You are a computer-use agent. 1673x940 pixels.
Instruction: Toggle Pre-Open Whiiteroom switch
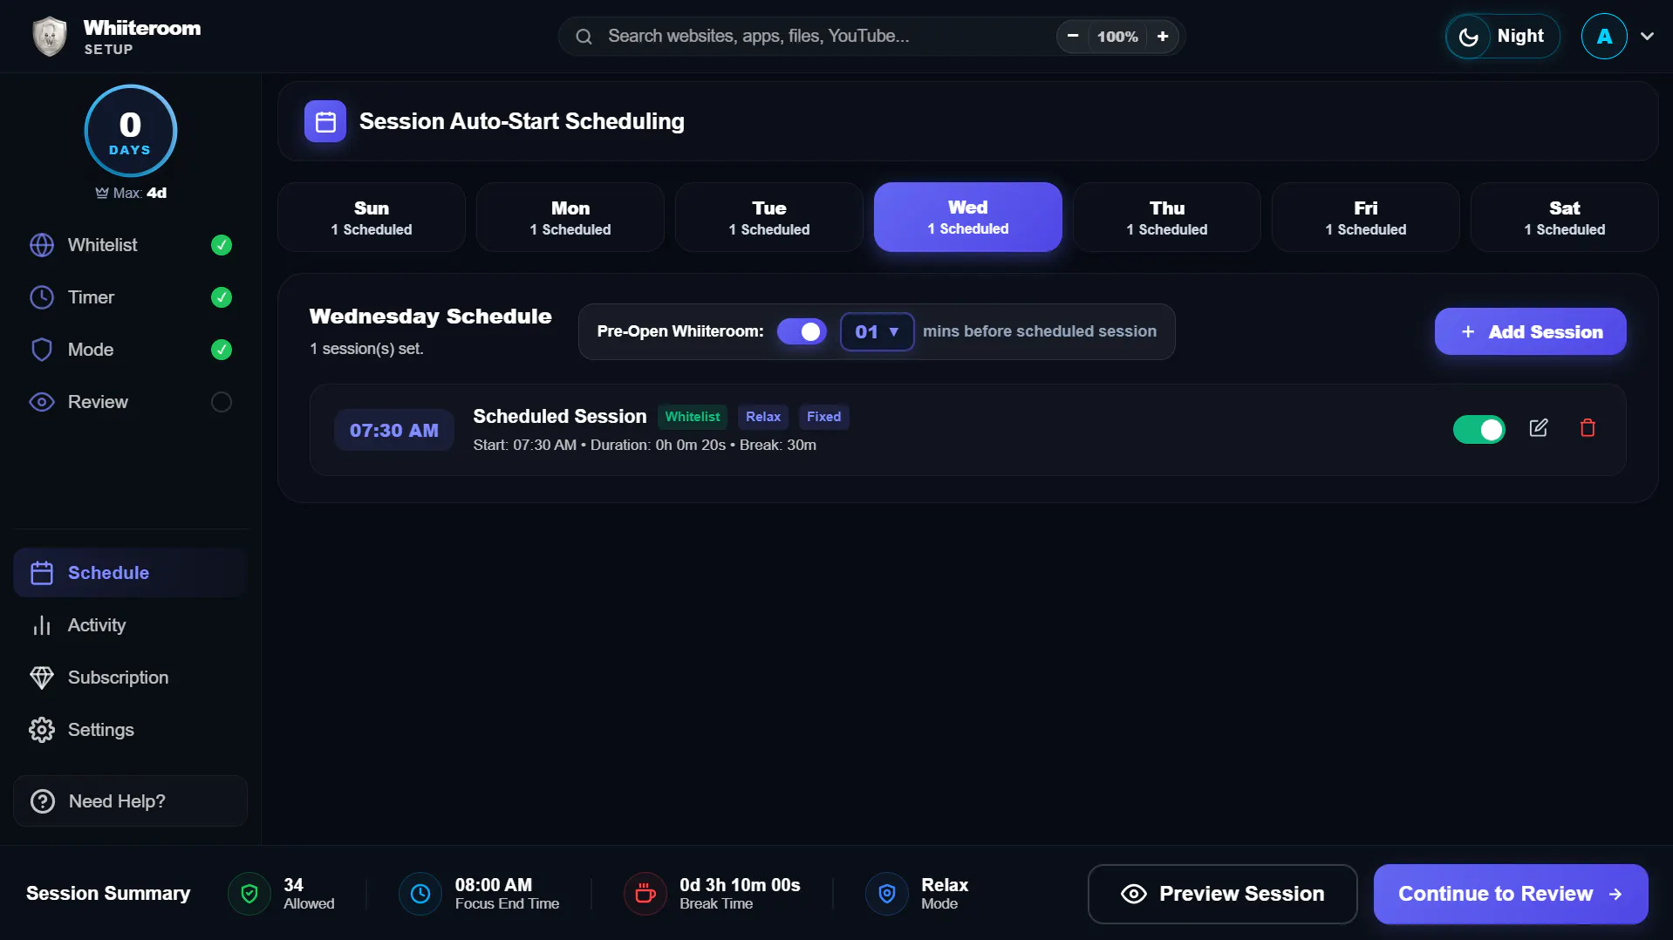coord(802,331)
